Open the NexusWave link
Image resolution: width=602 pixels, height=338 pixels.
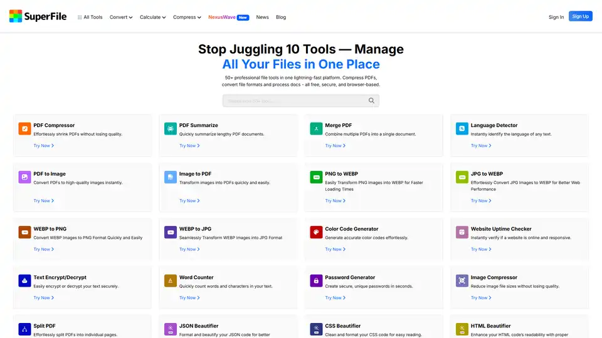click(x=222, y=18)
